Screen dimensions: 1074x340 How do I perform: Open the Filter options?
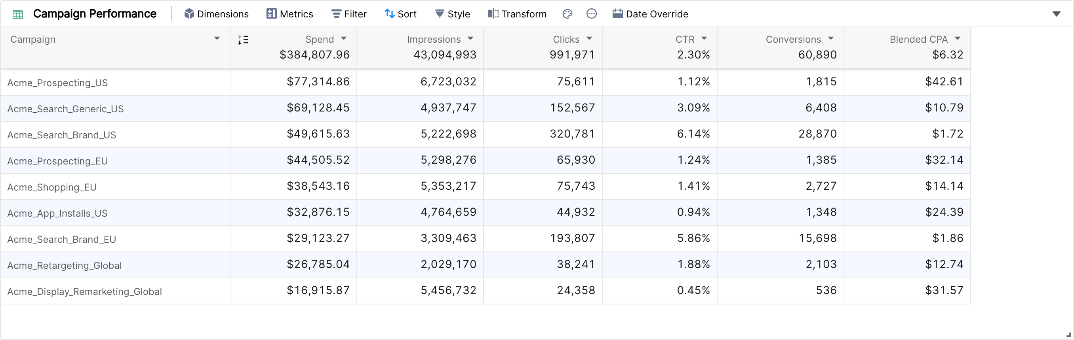pyautogui.click(x=349, y=14)
